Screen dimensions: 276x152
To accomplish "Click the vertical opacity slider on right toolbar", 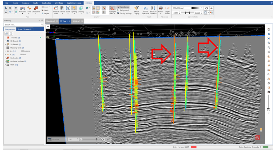I will (269, 102).
